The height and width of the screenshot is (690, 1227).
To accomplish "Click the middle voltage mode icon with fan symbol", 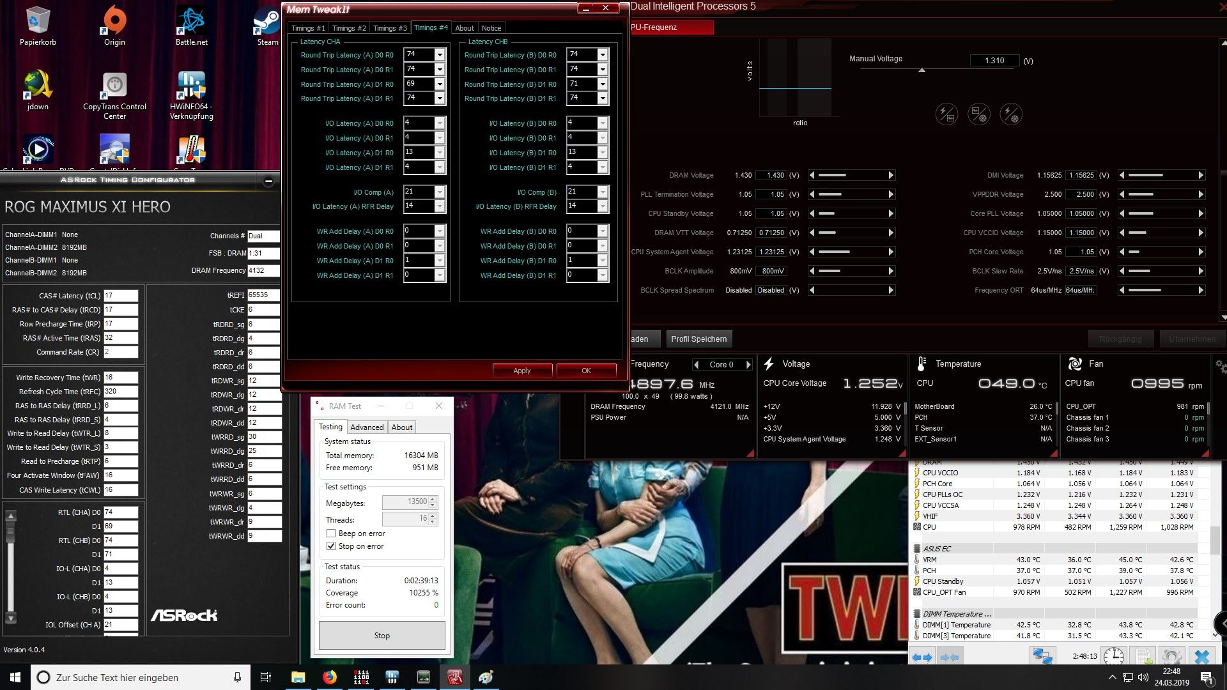I will 978,114.
